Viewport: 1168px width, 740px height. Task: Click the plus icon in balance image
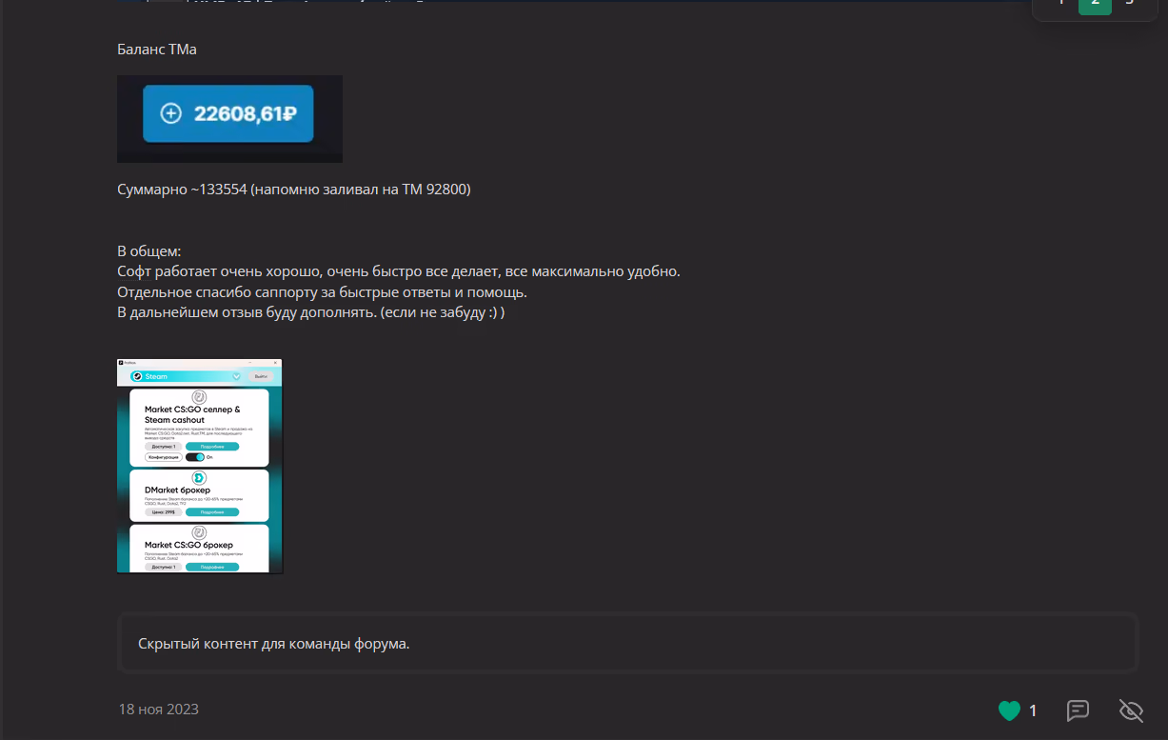(x=170, y=114)
